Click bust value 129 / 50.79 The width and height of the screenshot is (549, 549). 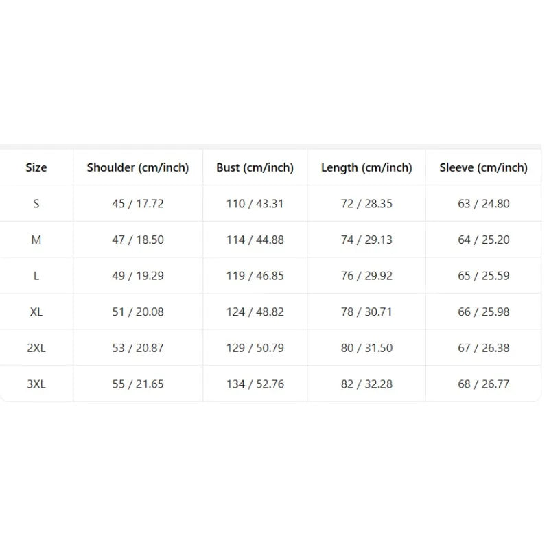tap(255, 348)
